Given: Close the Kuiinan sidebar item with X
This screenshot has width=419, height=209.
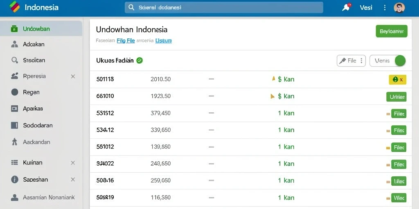Looking at the screenshot, I should pos(73,163).
